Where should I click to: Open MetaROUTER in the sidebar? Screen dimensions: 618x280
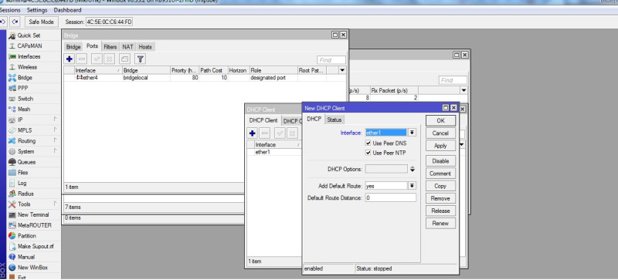[34, 225]
